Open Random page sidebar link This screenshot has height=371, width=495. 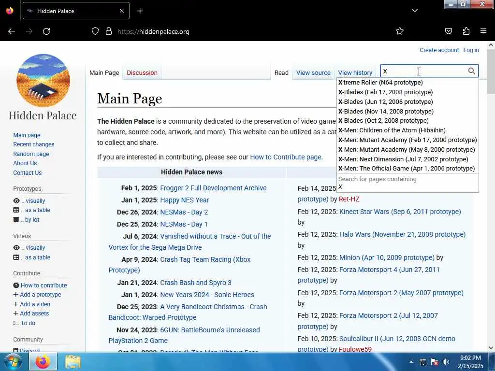[x=31, y=154]
